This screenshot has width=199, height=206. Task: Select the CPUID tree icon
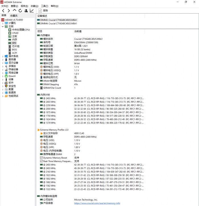[x=10, y=33]
